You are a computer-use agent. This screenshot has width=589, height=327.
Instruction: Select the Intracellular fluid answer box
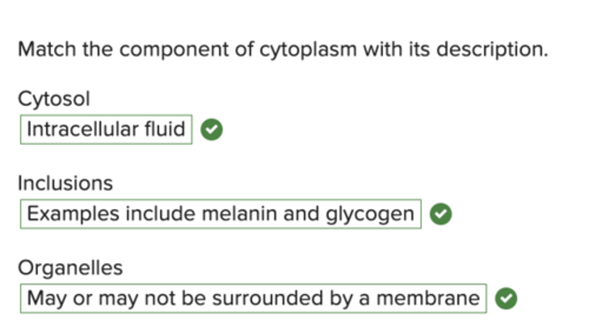[106, 130]
